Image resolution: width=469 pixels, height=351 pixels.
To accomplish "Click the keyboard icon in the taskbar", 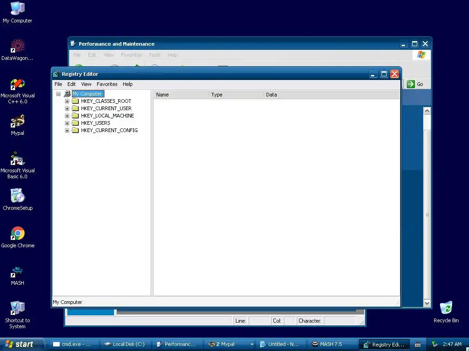I will click(x=418, y=345).
